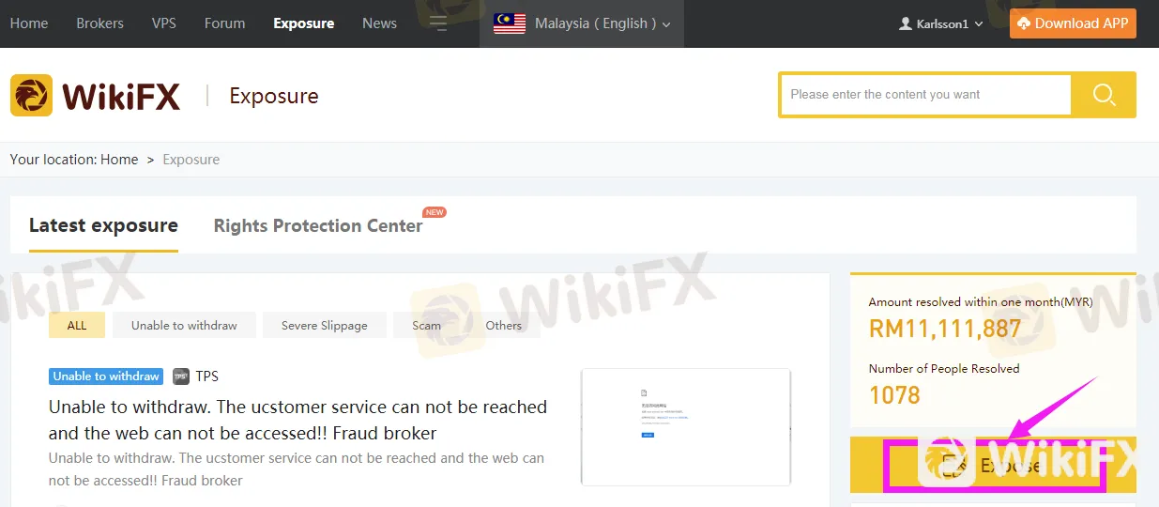1159x507 pixels.
Task: Open the TPS post screenshot thumbnail
Action: [686, 426]
